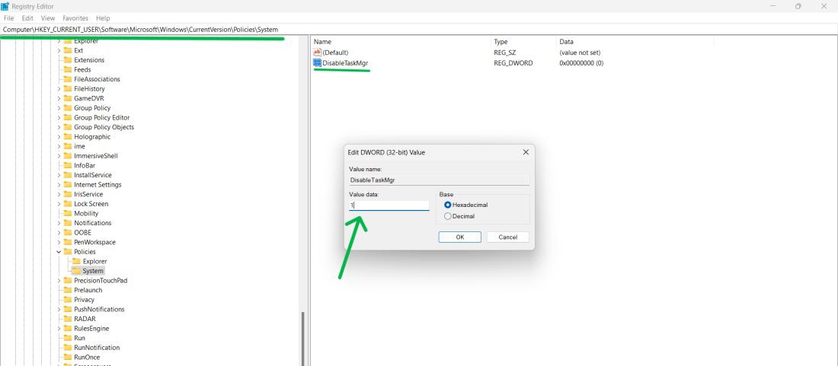Open the File menu

click(x=8, y=18)
